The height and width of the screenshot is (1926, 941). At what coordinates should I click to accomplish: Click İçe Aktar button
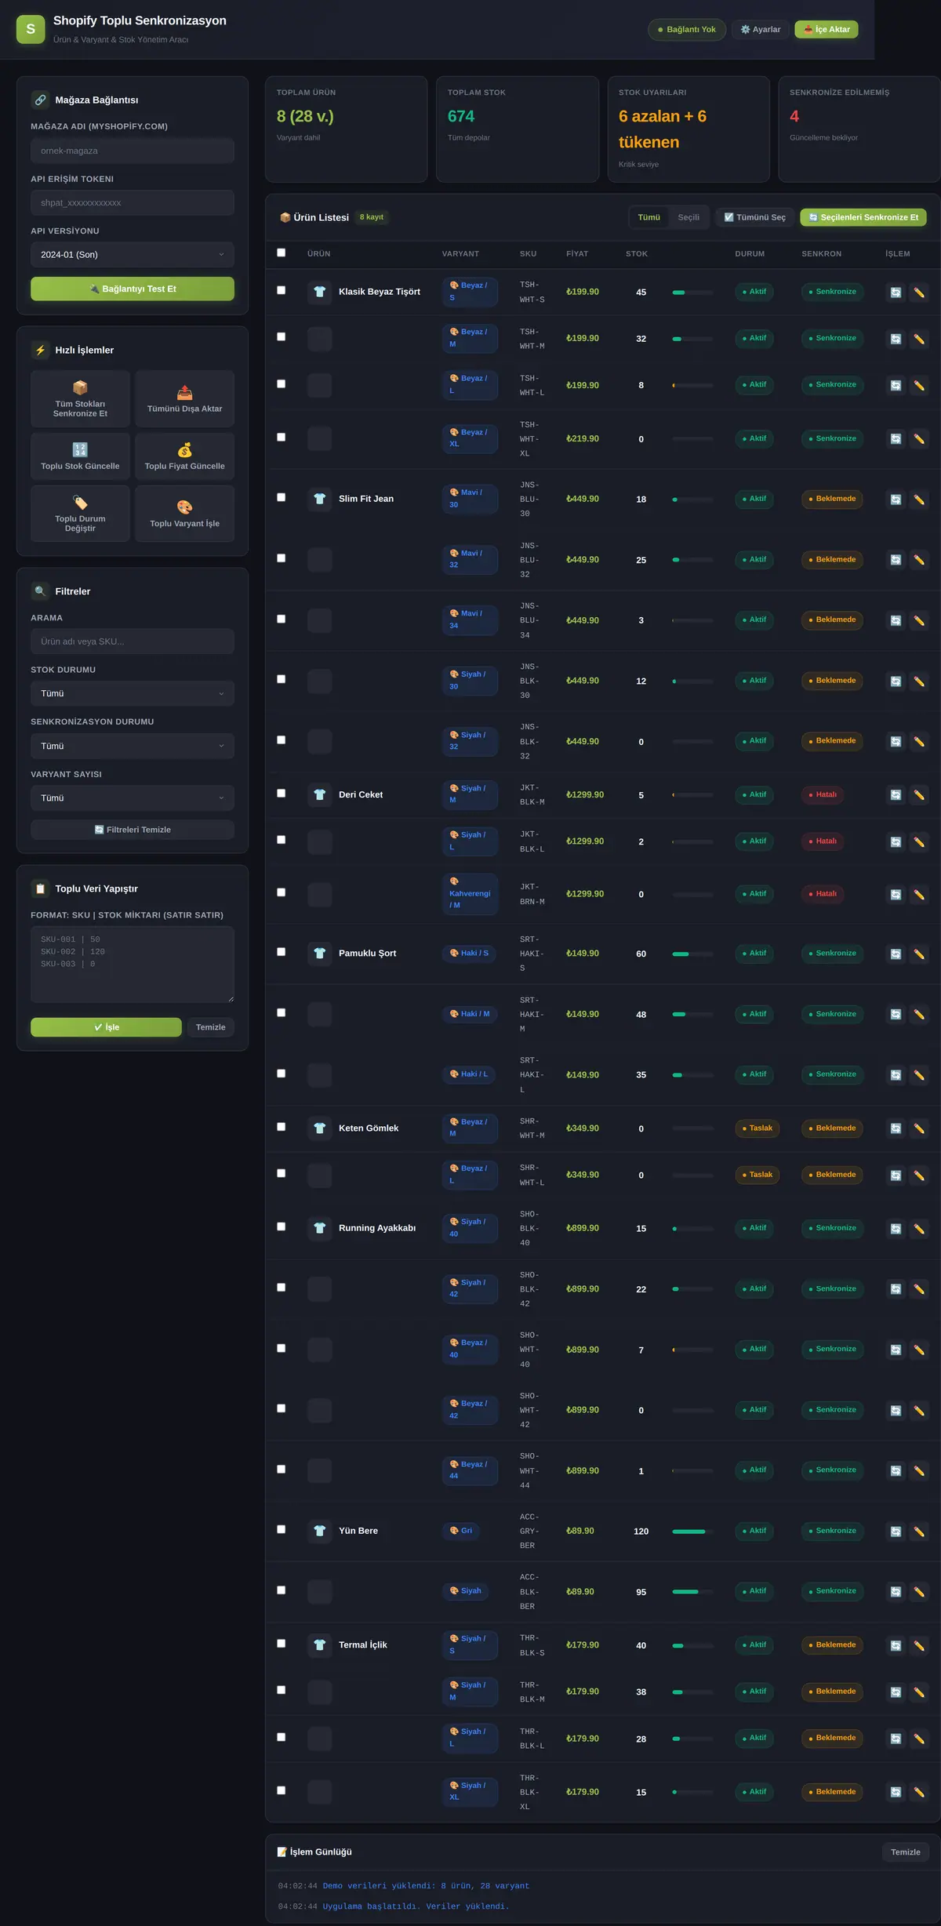click(x=827, y=30)
